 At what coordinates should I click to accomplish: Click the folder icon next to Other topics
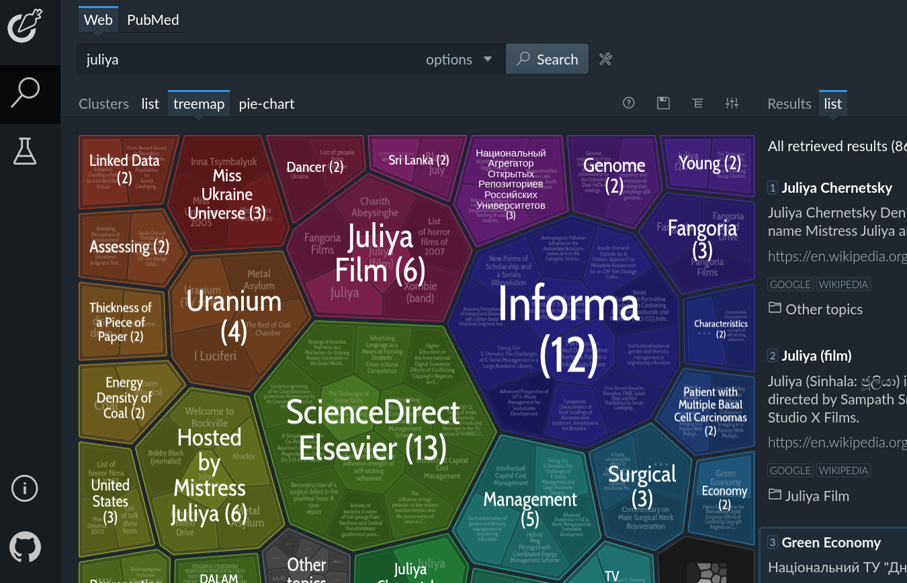point(775,308)
